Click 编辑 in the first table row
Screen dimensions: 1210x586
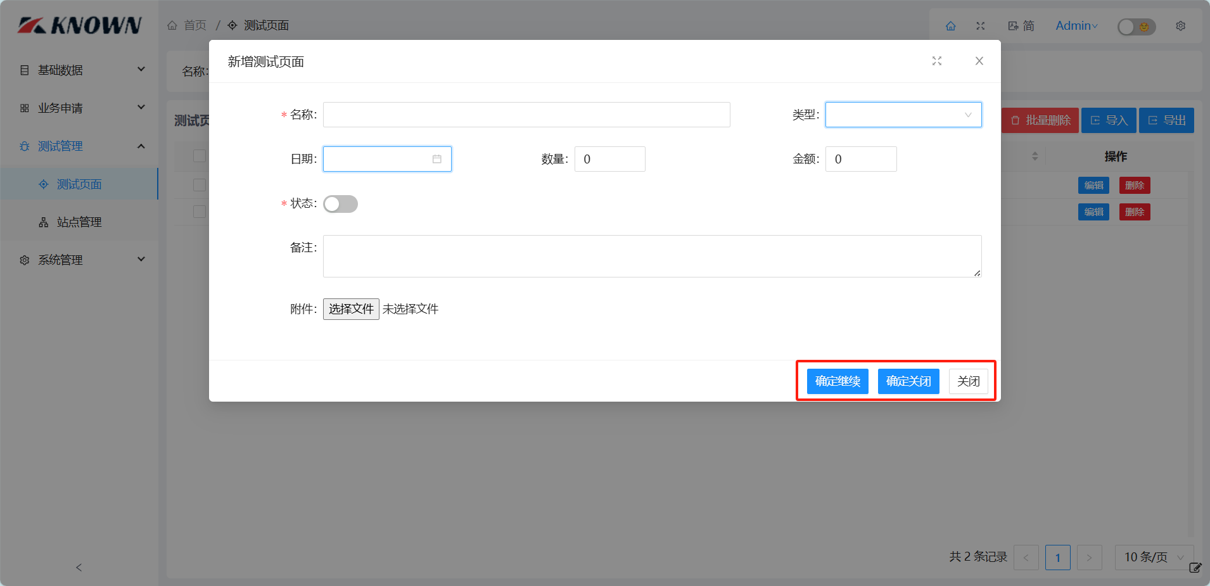click(1094, 186)
